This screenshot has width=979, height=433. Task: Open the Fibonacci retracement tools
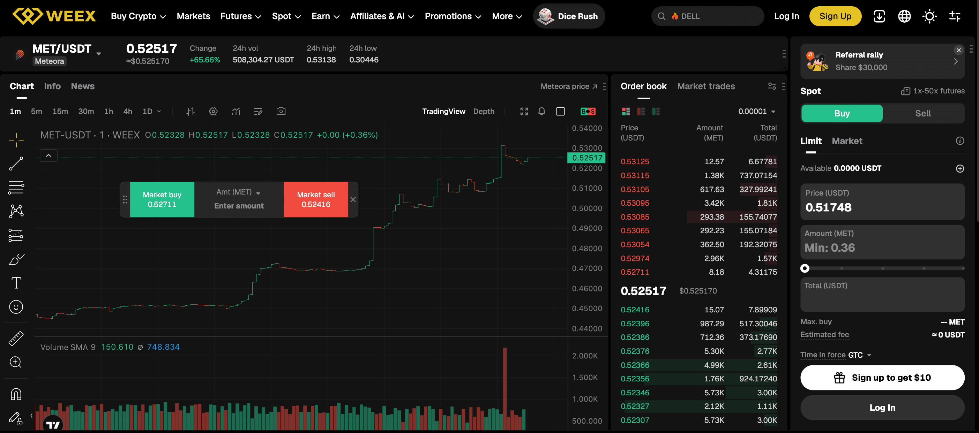click(16, 188)
